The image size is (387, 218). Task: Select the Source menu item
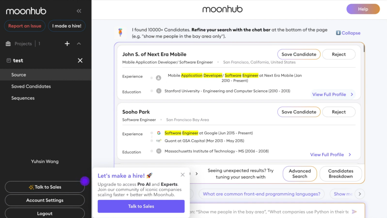click(46, 75)
